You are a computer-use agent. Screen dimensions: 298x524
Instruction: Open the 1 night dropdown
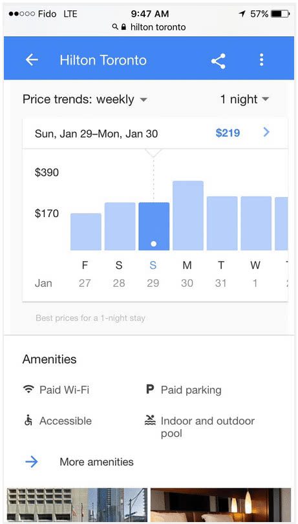click(244, 100)
